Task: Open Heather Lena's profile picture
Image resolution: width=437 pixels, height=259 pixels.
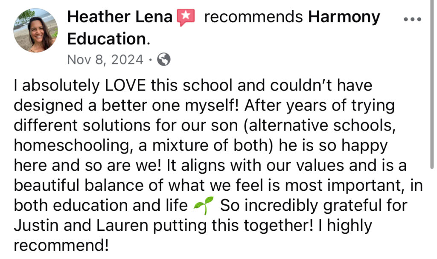Action: pyautogui.click(x=35, y=30)
